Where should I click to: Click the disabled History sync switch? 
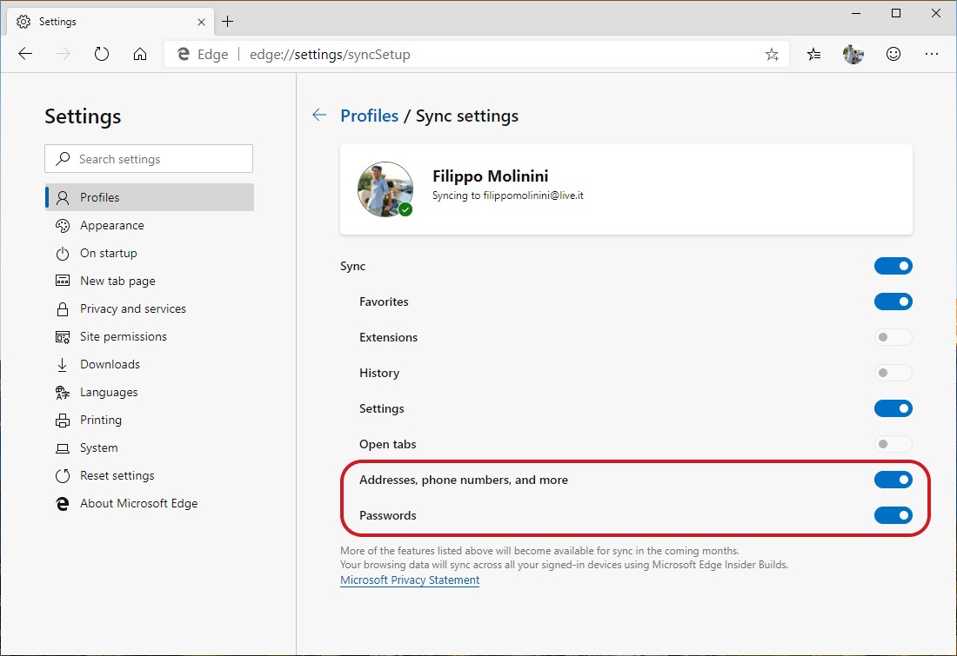click(x=893, y=373)
